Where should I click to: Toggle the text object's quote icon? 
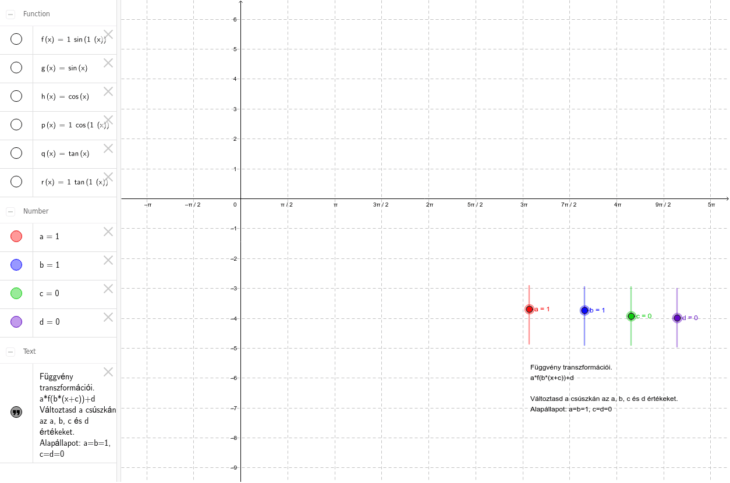16,413
